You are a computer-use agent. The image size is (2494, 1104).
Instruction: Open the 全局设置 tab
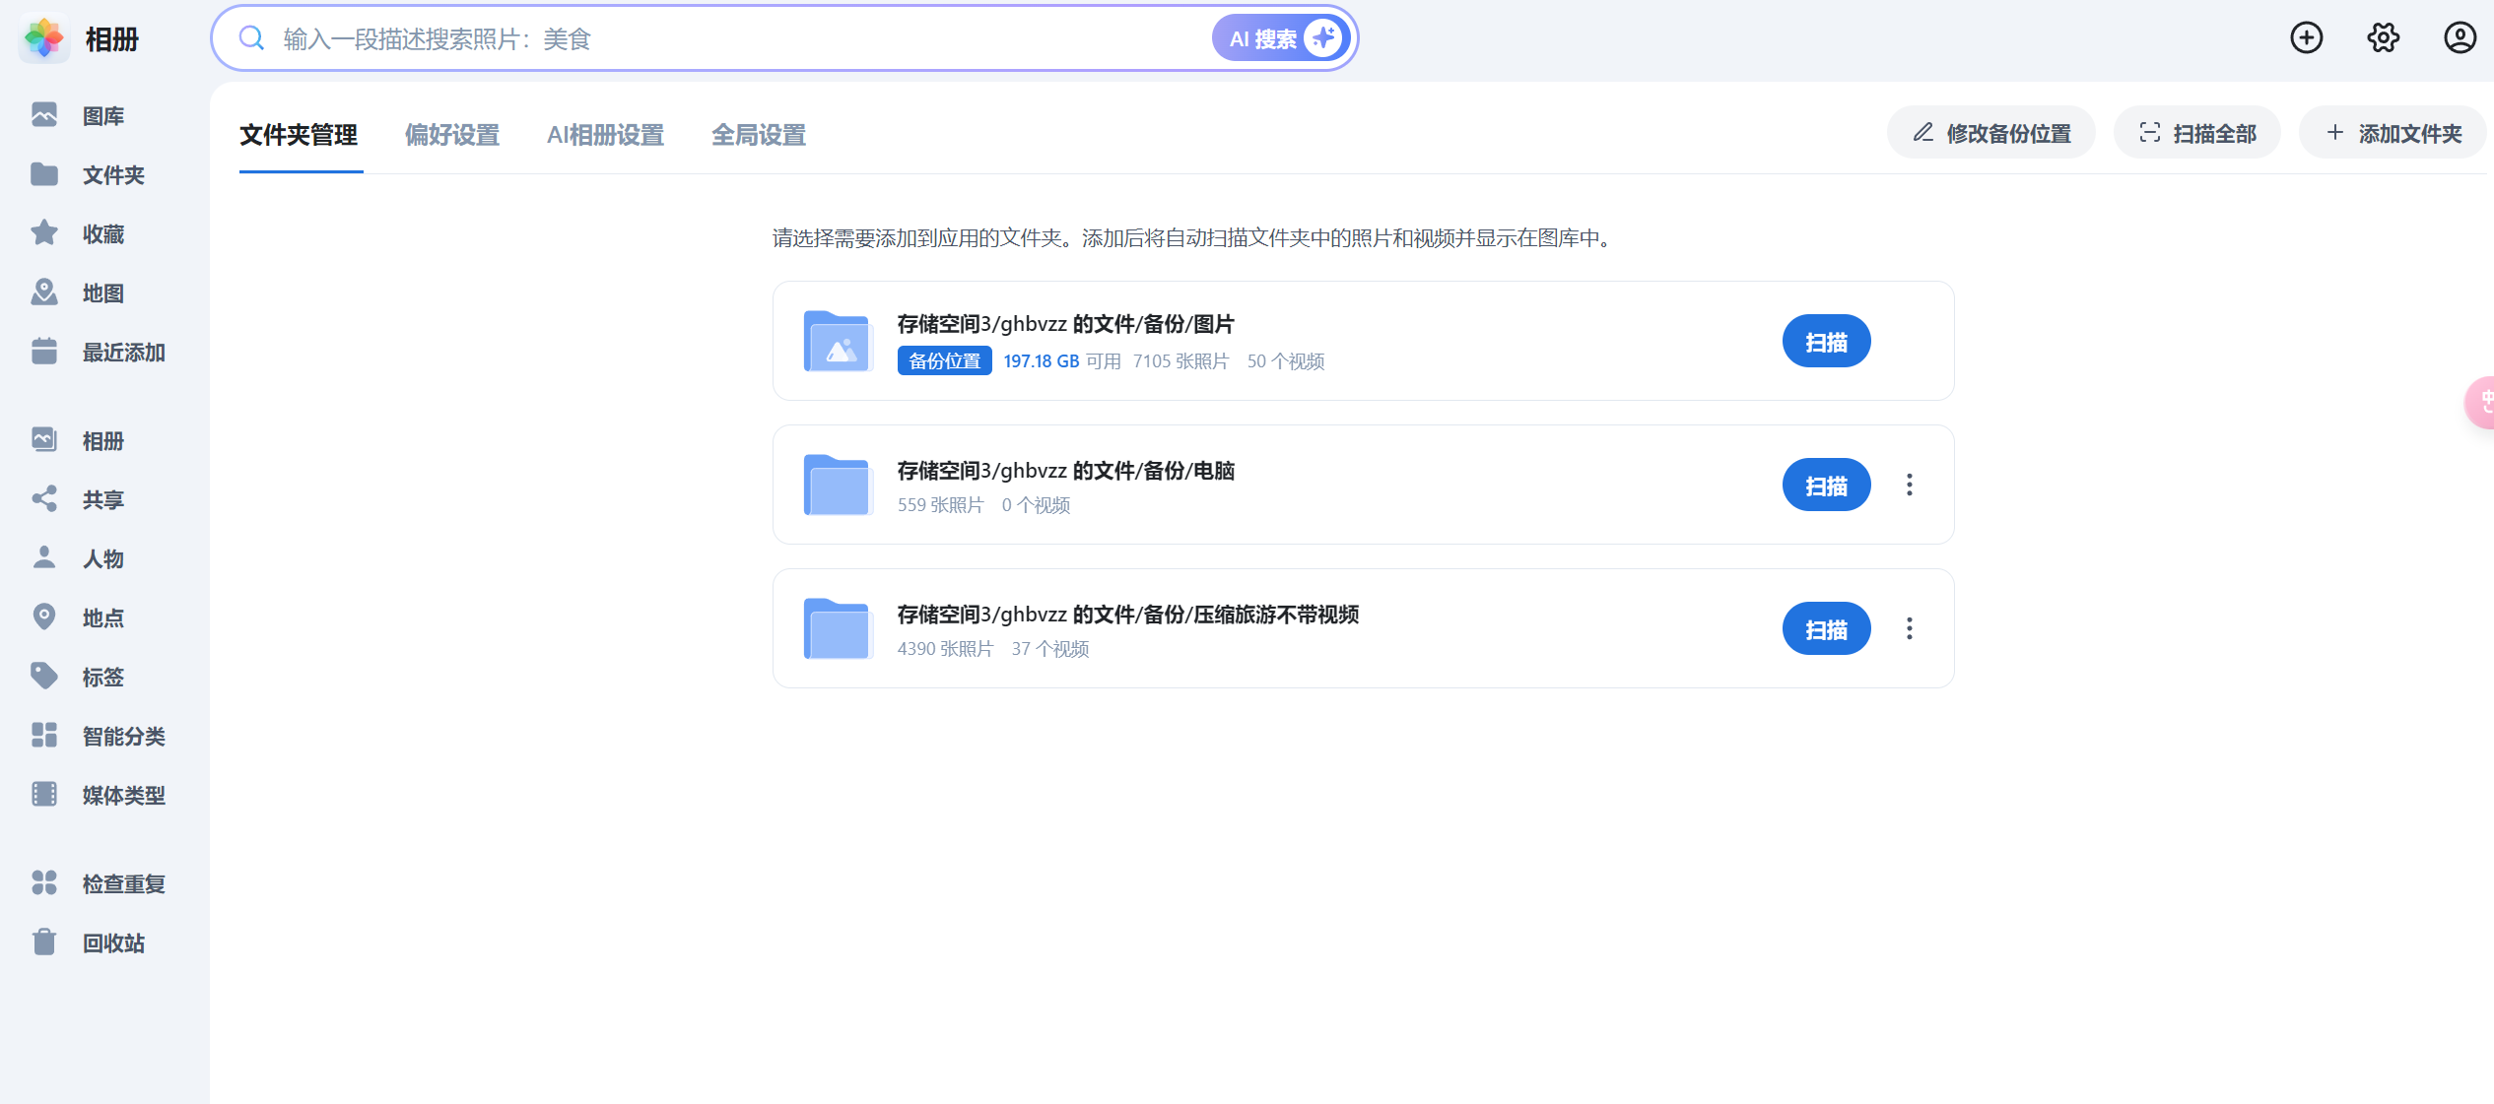coord(759,135)
